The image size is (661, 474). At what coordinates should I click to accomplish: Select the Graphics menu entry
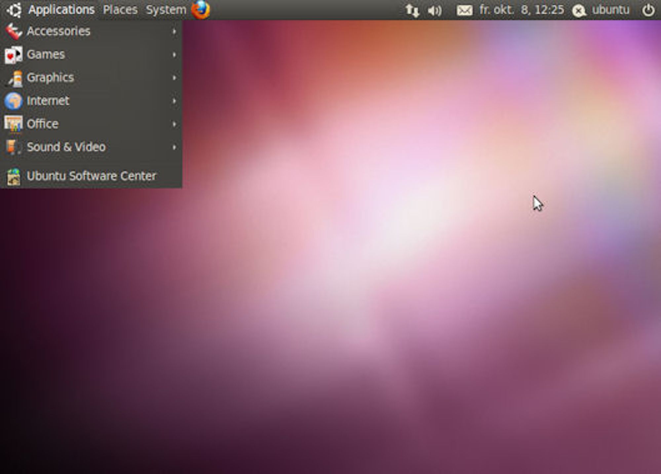pos(91,78)
